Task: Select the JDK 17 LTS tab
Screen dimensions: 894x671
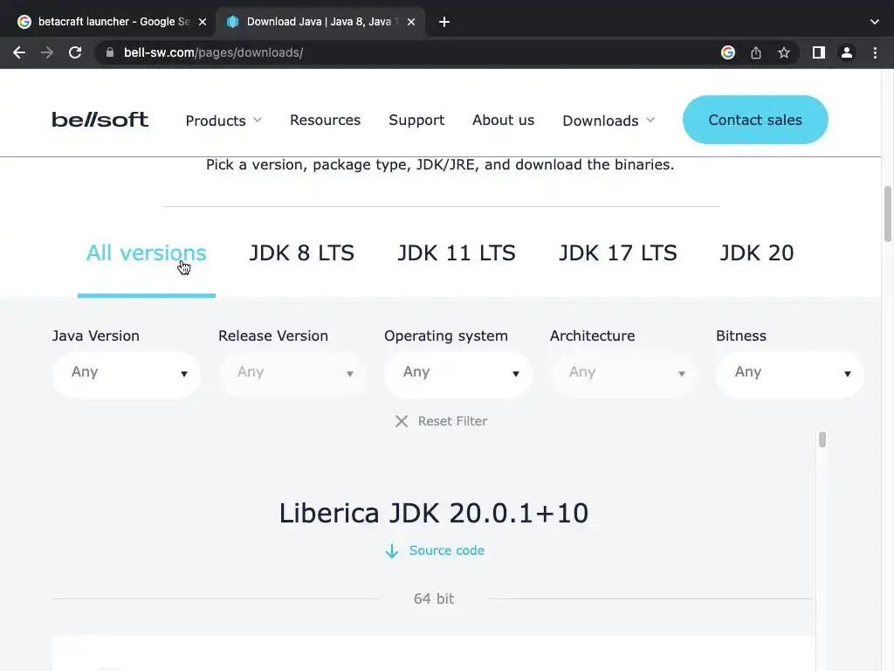Action: [x=617, y=252]
